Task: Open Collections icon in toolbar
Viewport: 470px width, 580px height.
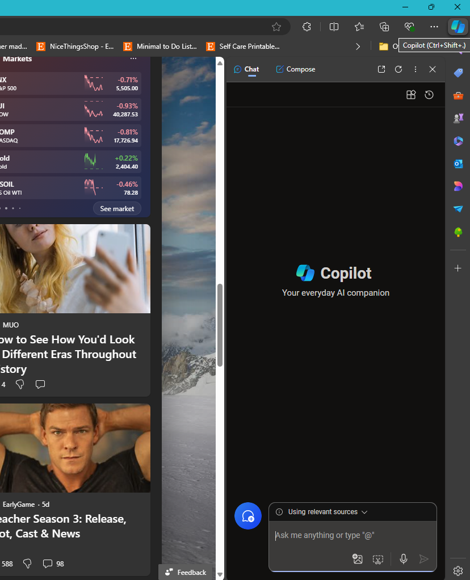Action: 384,27
